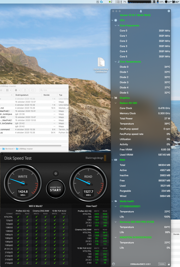Start the Disk Speed Test
This screenshot has width=180, height=267.
point(55,189)
